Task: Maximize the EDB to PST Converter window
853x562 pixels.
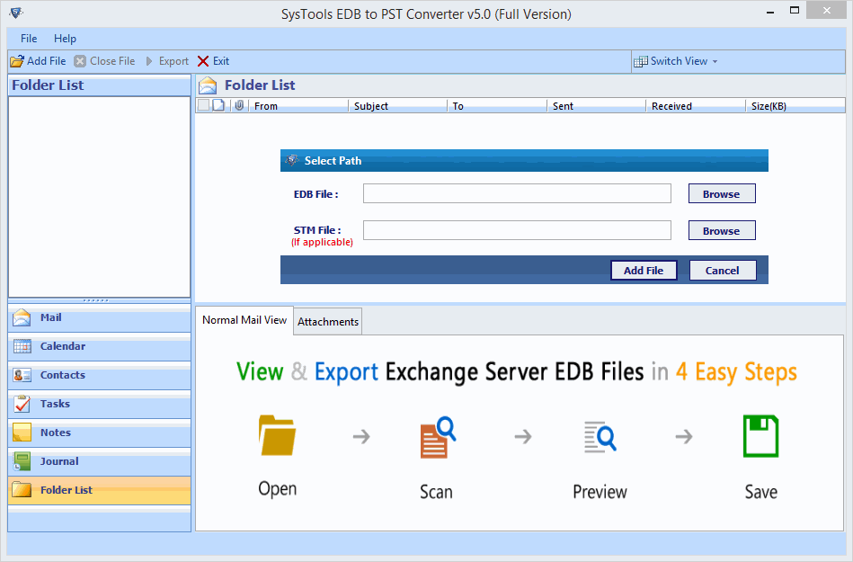Action: tap(795, 10)
